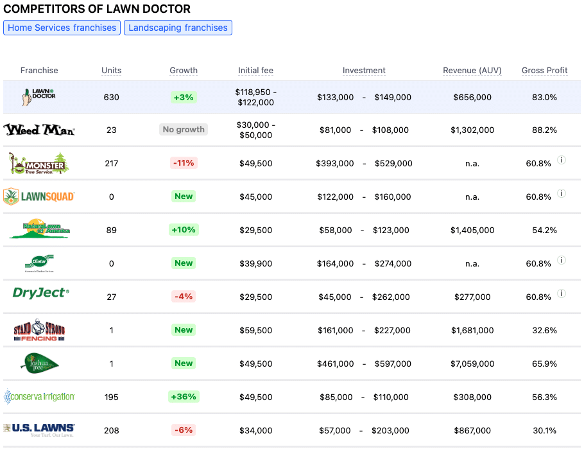Click the Joshua Tree logo
This screenshot has width=584, height=454.
40,363
